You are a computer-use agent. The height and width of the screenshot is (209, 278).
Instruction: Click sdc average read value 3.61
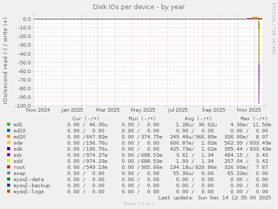tap(182, 155)
